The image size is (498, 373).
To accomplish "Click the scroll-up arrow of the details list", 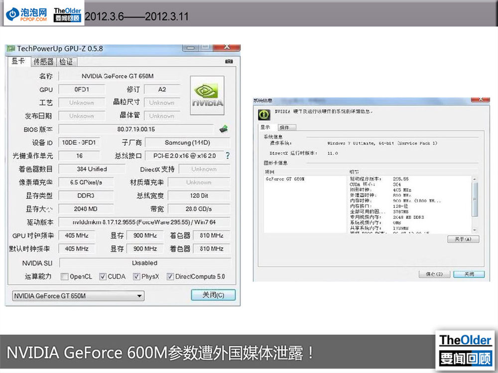I will (x=475, y=179).
